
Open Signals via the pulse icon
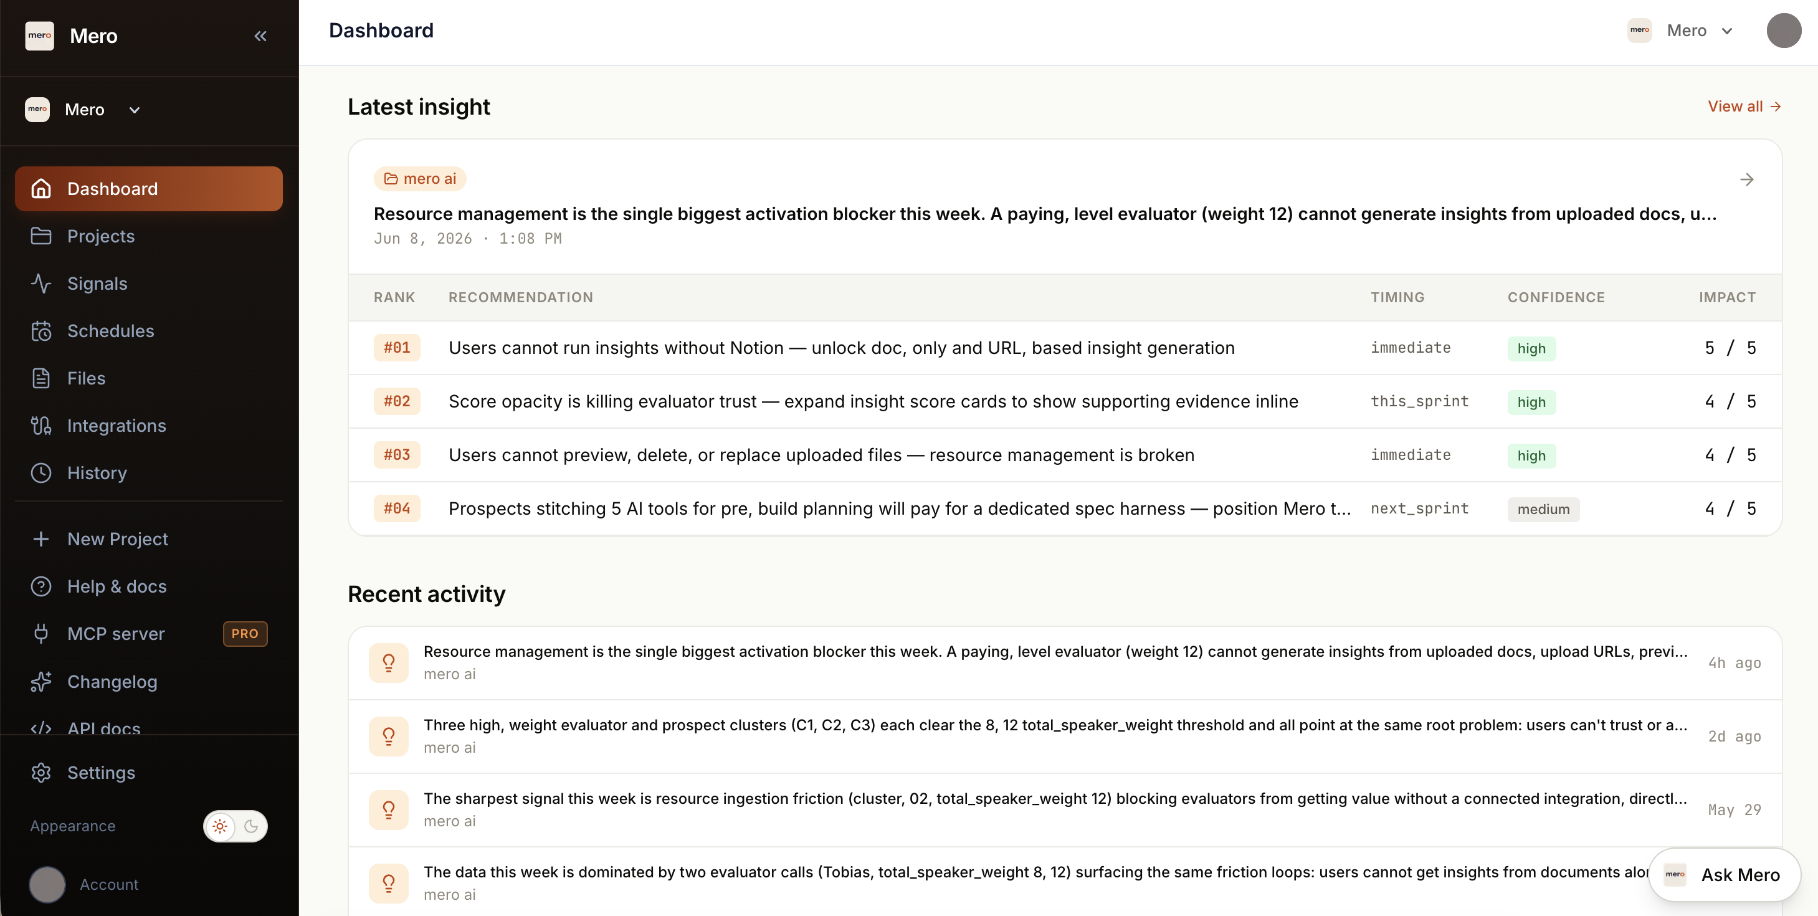click(41, 284)
